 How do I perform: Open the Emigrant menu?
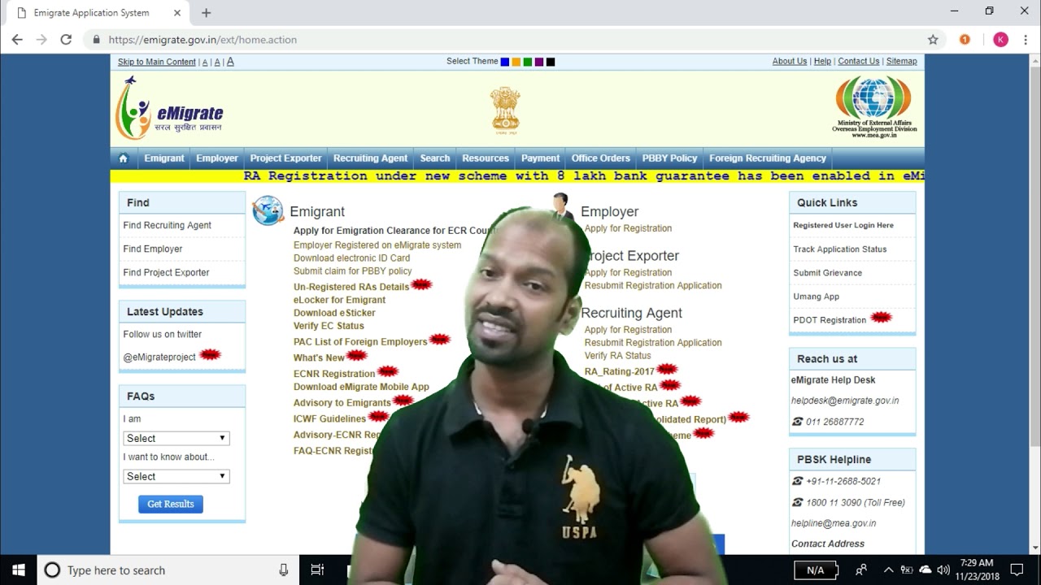pos(164,158)
